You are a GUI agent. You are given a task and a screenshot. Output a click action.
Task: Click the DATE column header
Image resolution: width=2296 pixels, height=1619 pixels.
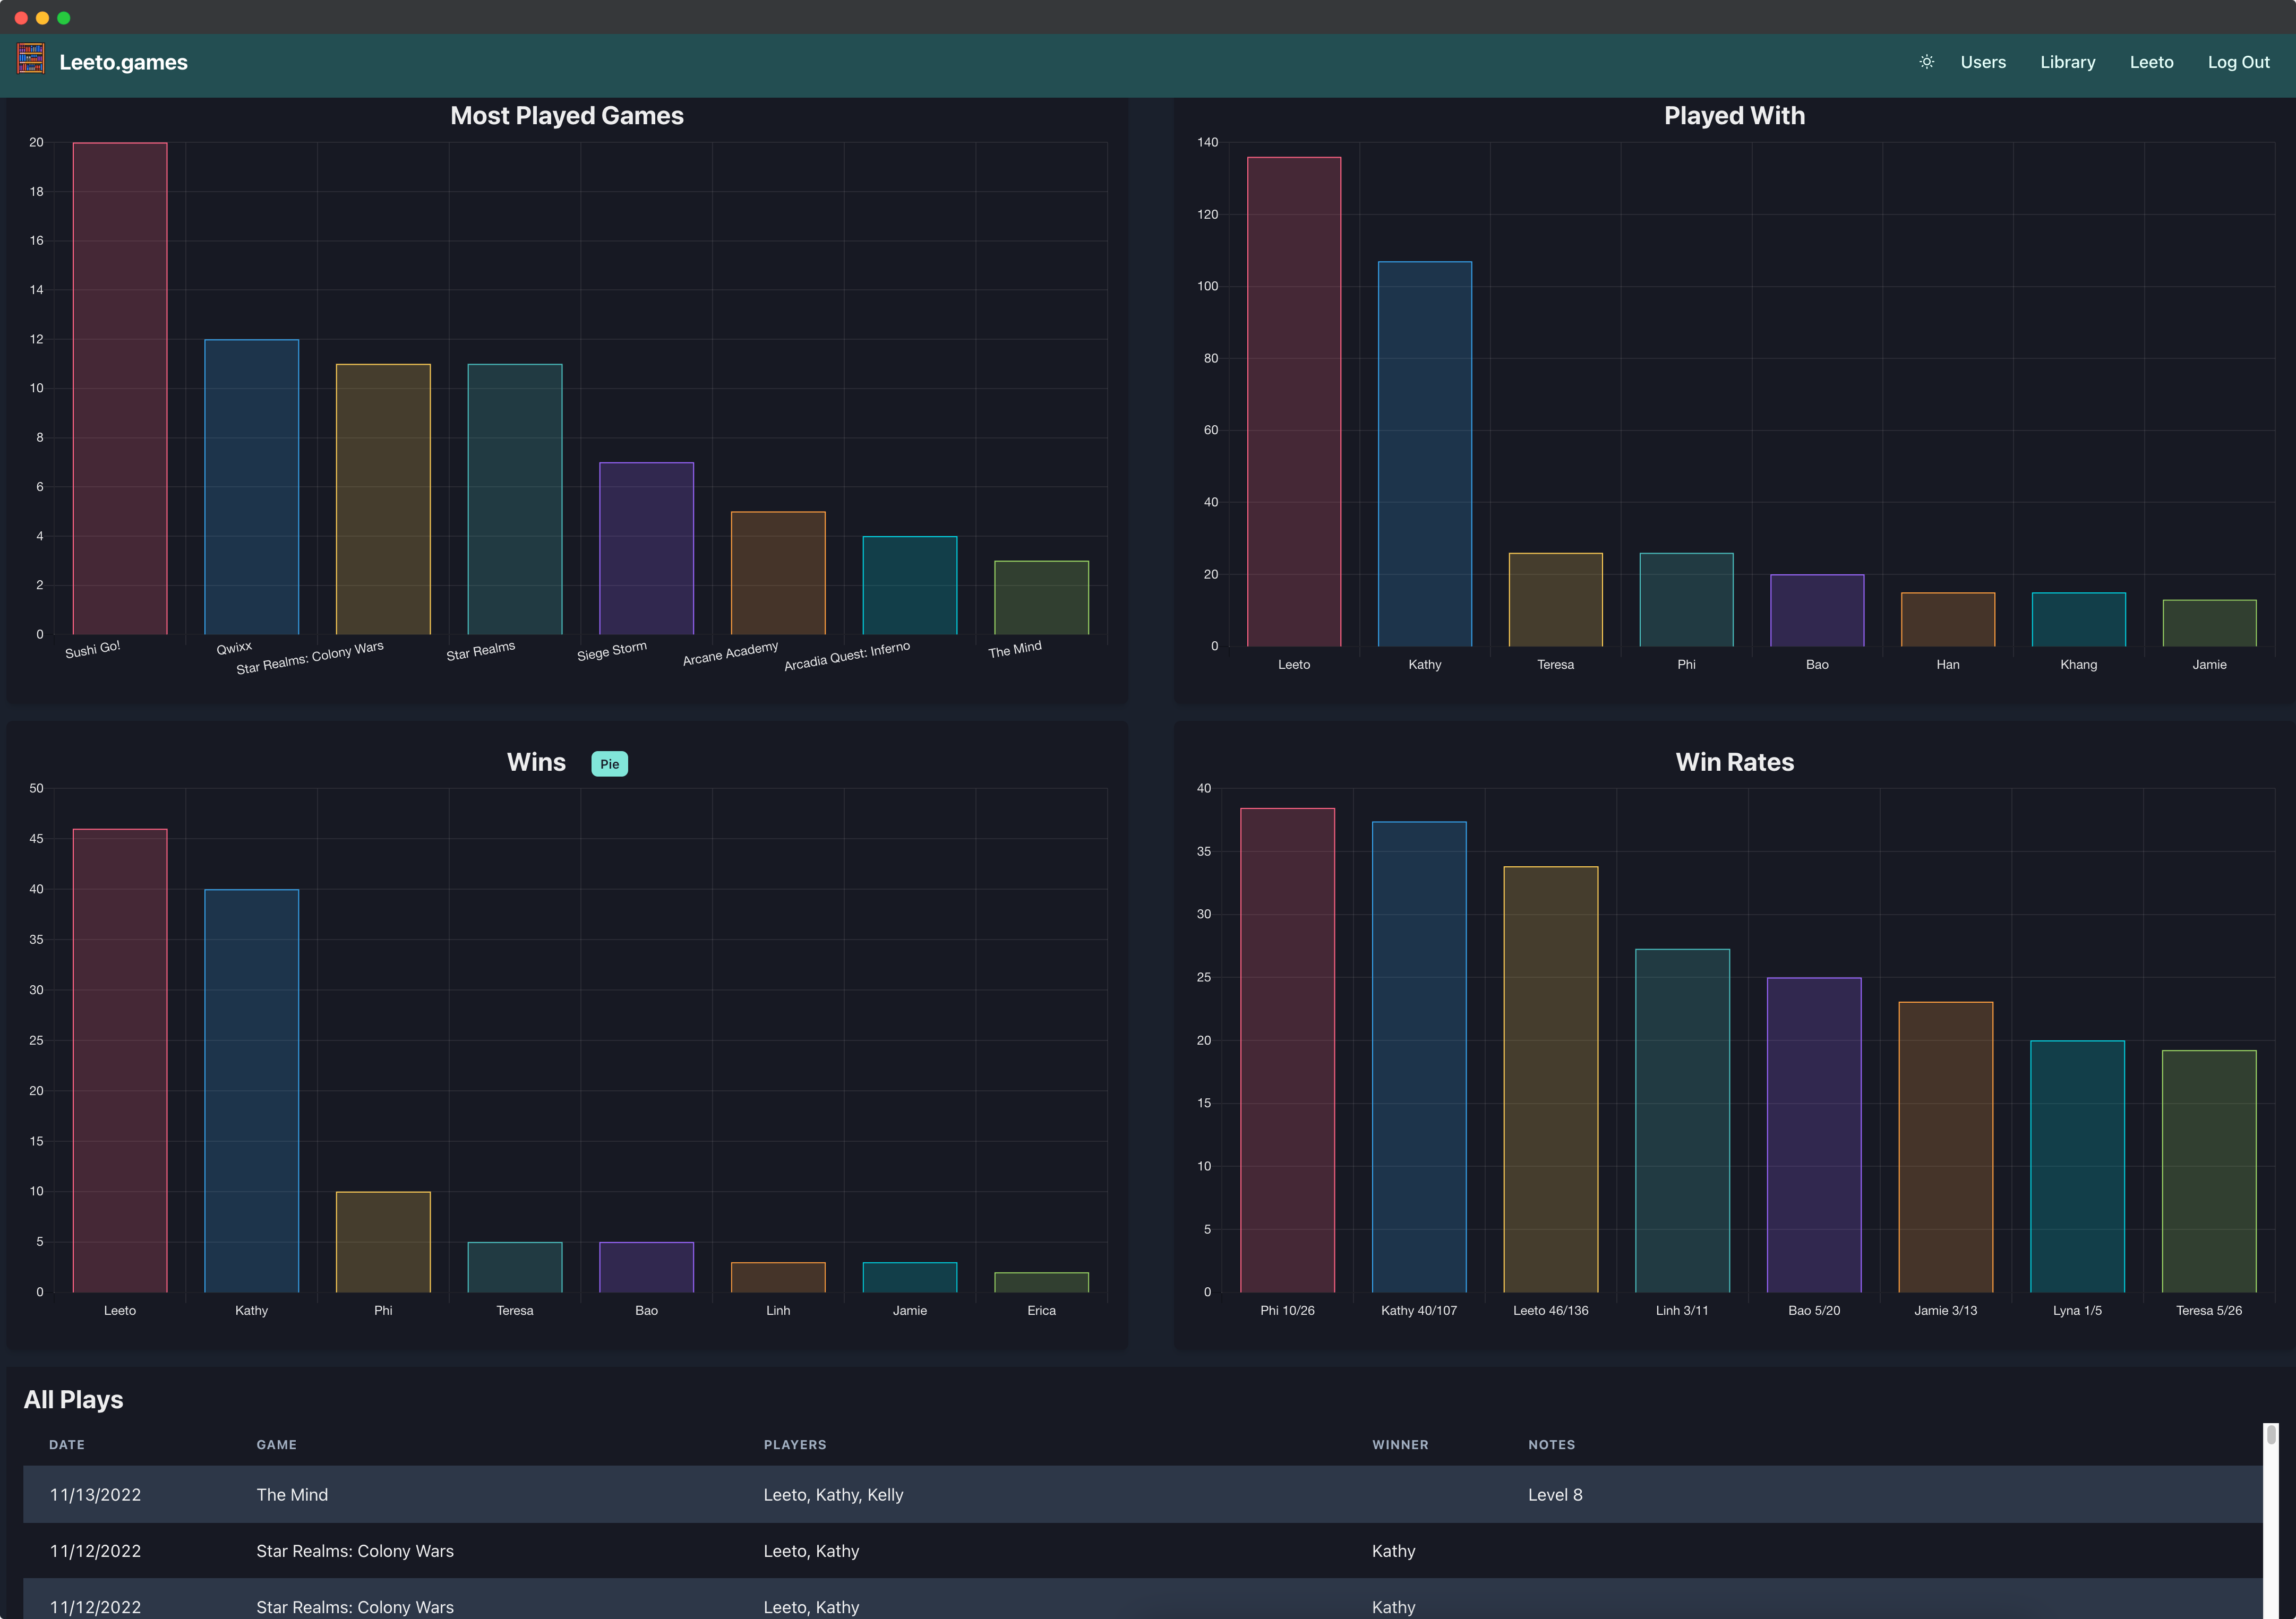(x=67, y=1445)
